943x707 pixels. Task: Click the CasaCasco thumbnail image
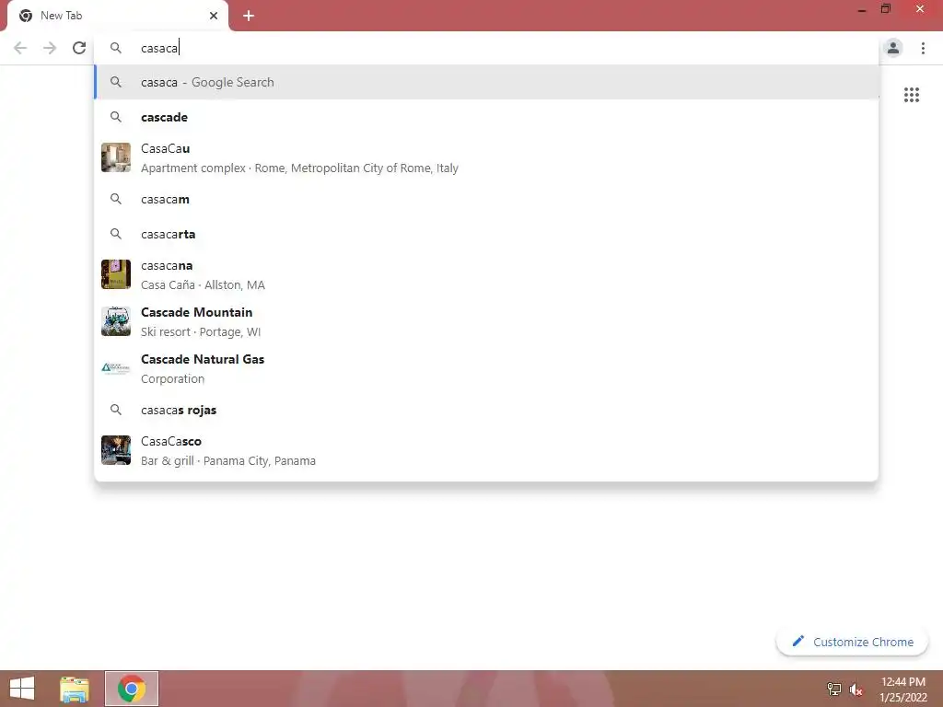click(116, 450)
